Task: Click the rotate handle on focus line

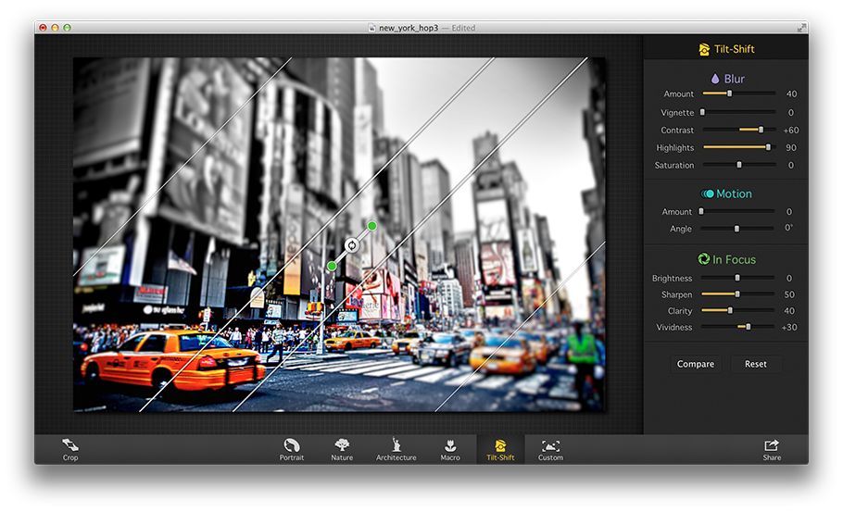Action: [352, 245]
